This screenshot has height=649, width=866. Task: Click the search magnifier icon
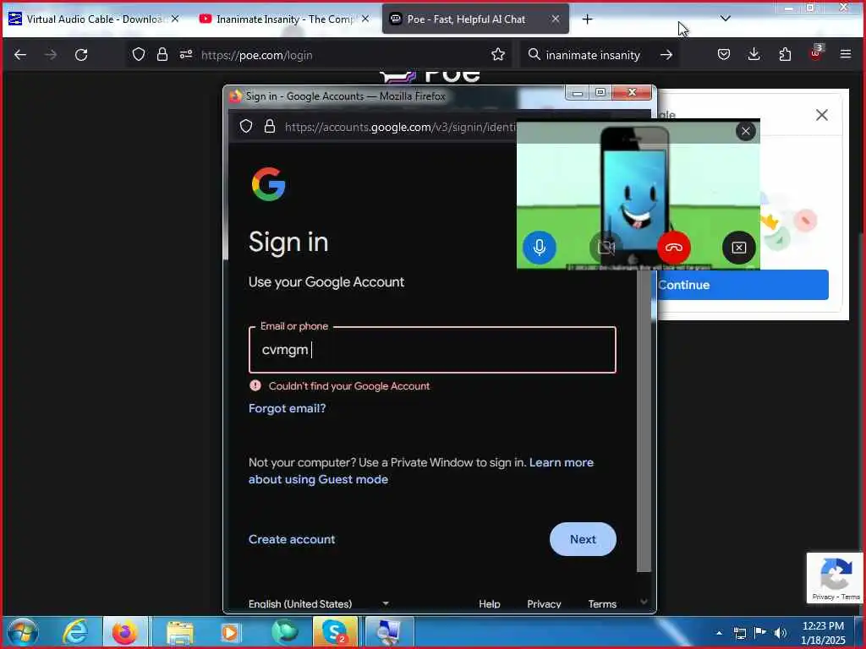click(x=534, y=54)
